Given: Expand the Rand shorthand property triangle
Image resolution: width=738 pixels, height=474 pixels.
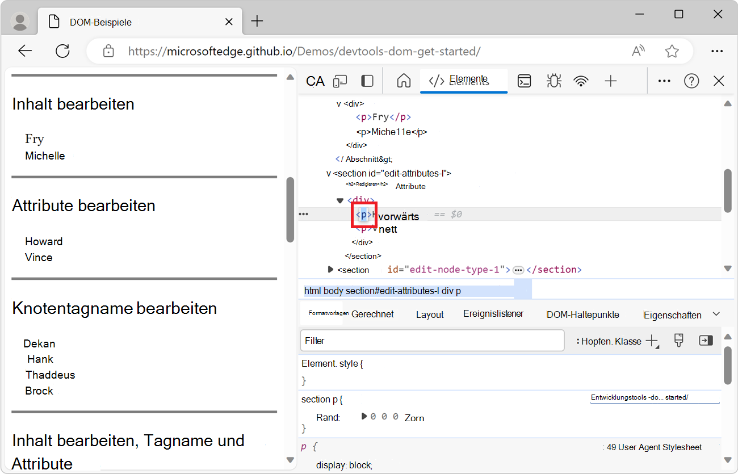Looking at the screenshot, I should pos(364,417).
